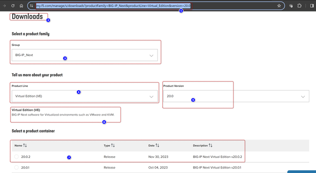The image size is (316, 173).
Task: Click BIG-IP Next Virtual Edition v20.0.1 description
Action: click(x=217, y=168)
